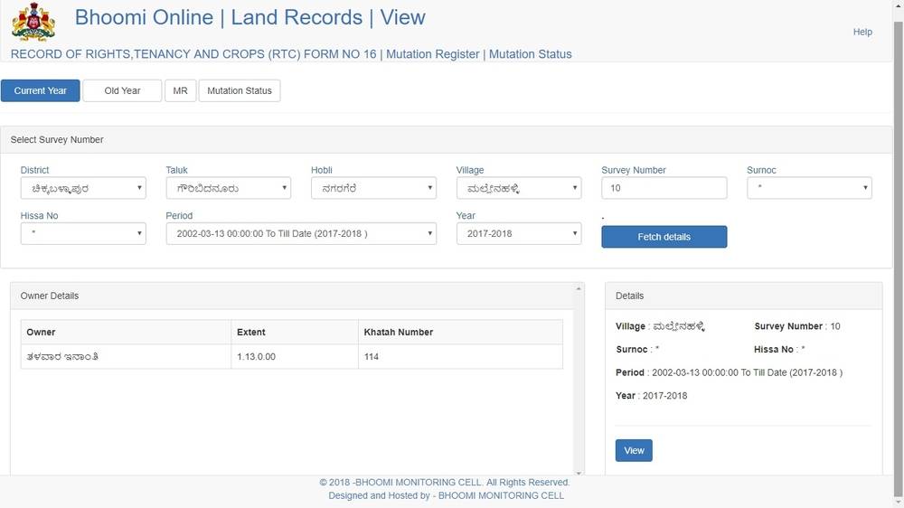Select the Khatah number 114 cell
This screenshot has height=508, width=904.
click(460, 357)
